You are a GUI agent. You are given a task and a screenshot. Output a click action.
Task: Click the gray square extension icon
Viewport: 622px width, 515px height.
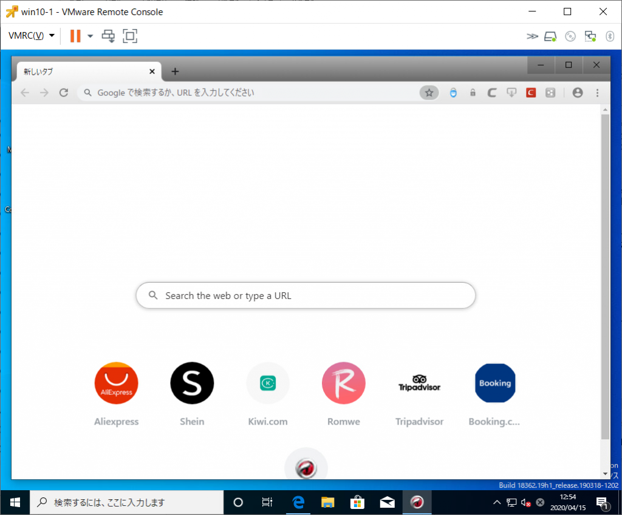click(550, 93)
